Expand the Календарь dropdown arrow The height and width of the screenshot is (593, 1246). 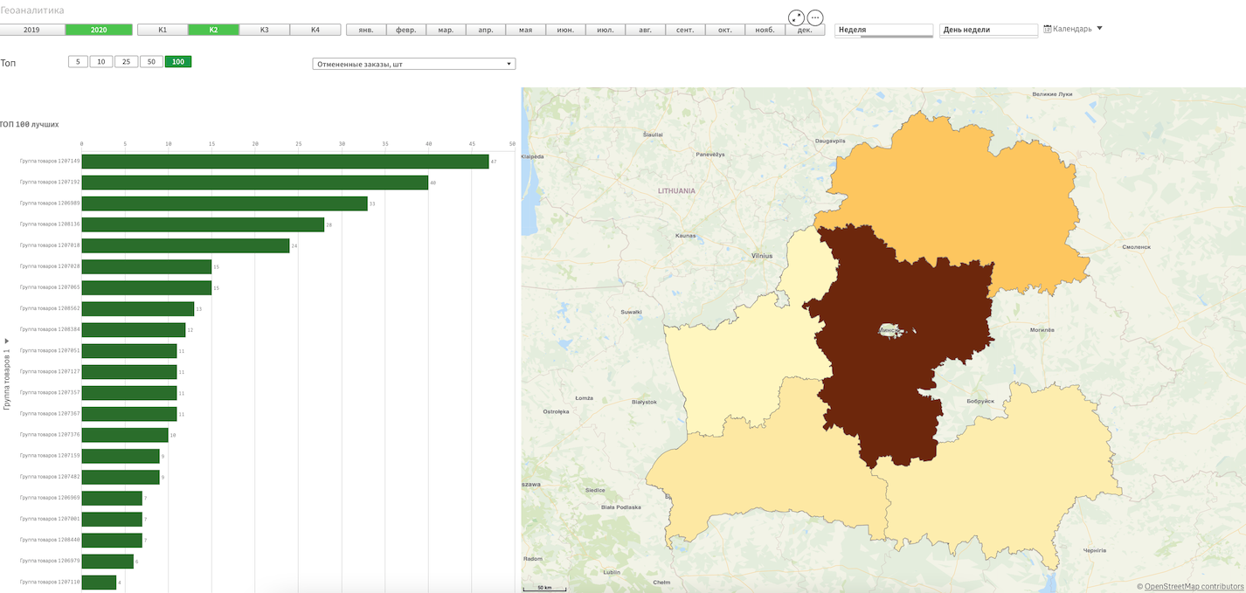(x=1099, y=28)
